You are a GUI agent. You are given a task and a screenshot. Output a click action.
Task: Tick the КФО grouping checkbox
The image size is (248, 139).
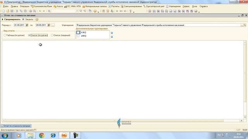tap(78, 32)
